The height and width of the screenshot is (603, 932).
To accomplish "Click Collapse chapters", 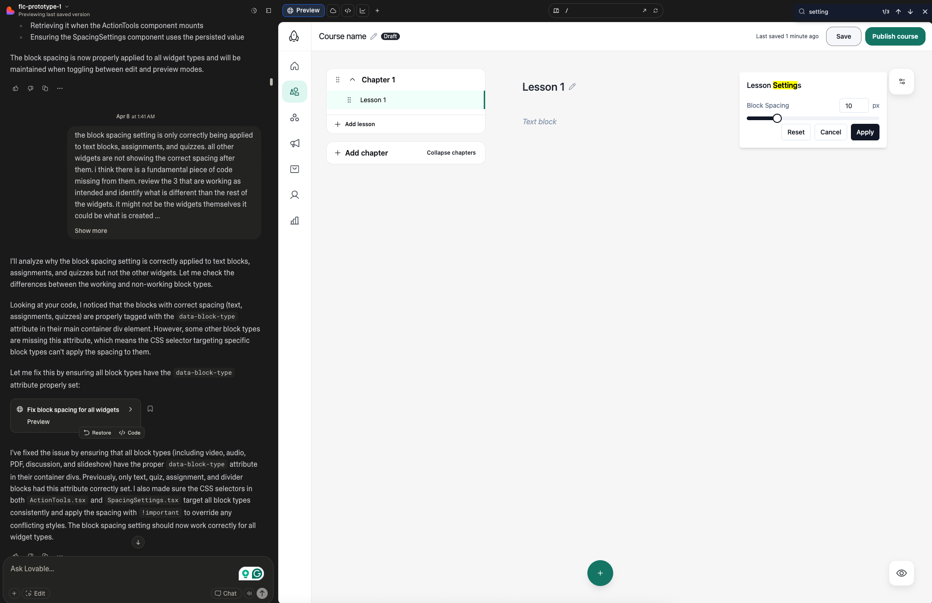I will point(451,152).
